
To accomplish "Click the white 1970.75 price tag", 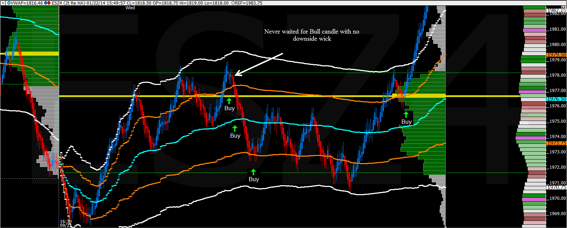I will (556, 187).
